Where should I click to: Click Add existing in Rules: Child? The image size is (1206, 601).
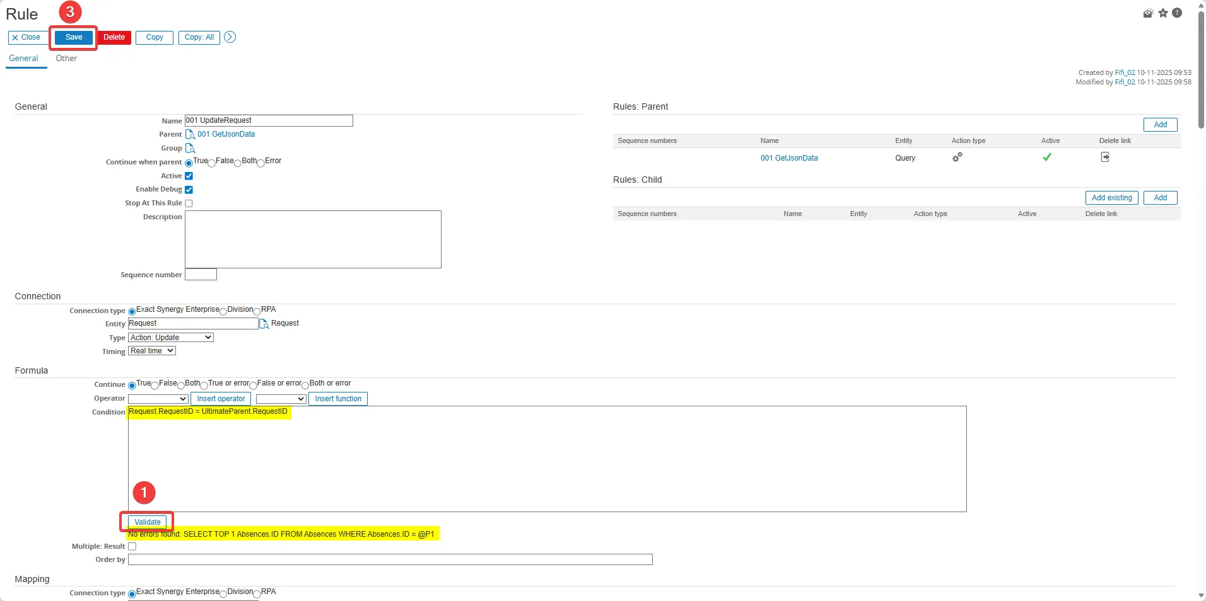1111,198
